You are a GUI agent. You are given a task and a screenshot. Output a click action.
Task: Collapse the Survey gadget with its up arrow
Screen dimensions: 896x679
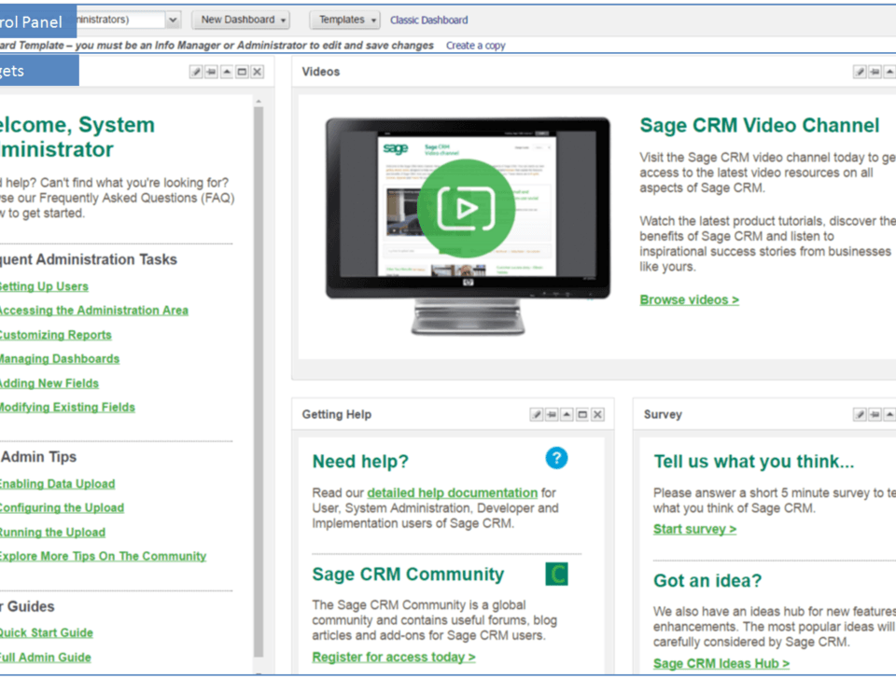coord(889,415)
